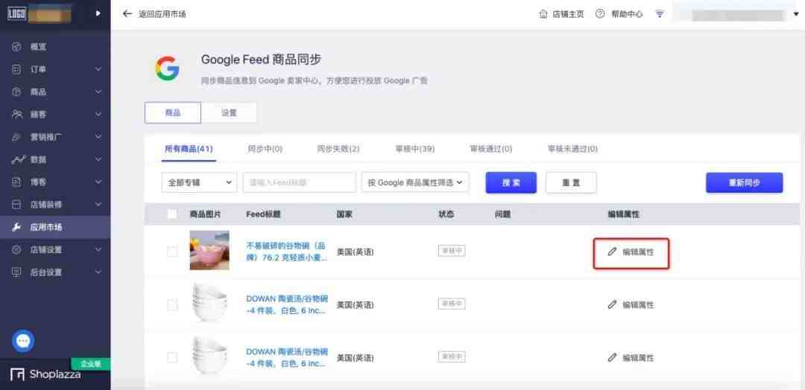805x390 pixels.
Task: Click the 商品图片 column header
Action: (x=206, y=214)
